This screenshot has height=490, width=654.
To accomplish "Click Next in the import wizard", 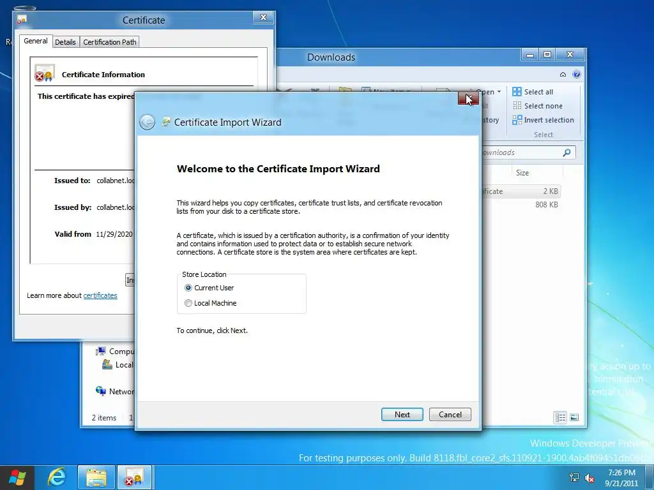I will click(402, 414).
